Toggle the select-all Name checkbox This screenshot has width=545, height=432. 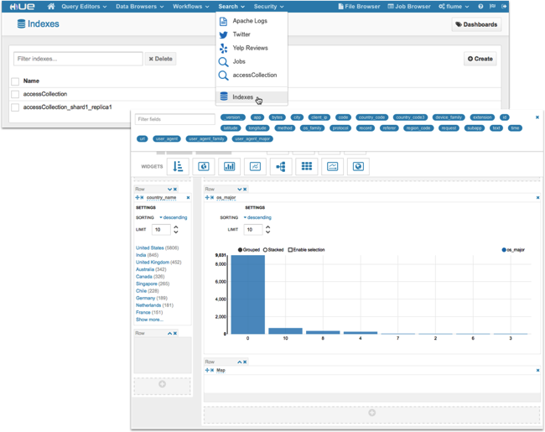(x=15, y=81)
